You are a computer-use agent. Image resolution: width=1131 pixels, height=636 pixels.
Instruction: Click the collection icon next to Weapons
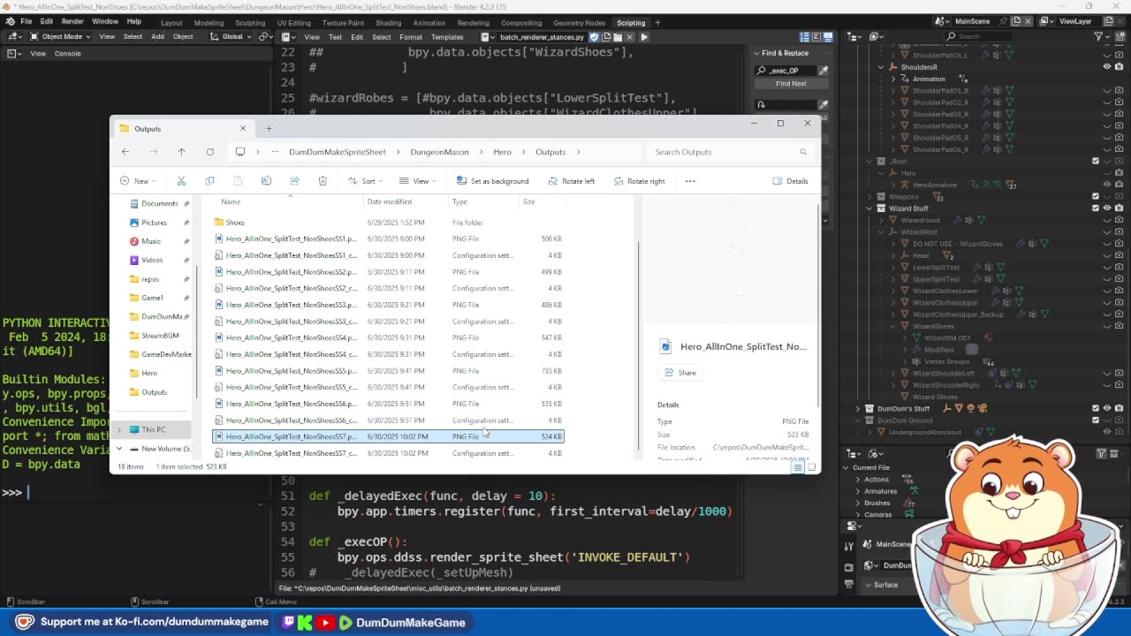point(881,196)
